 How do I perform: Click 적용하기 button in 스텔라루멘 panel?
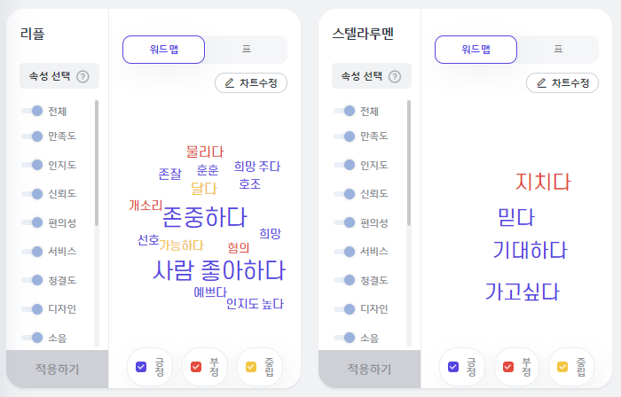tap(370, 369)
